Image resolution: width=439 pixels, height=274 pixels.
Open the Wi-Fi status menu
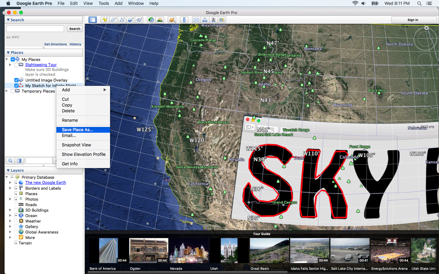tap(355, 3)
